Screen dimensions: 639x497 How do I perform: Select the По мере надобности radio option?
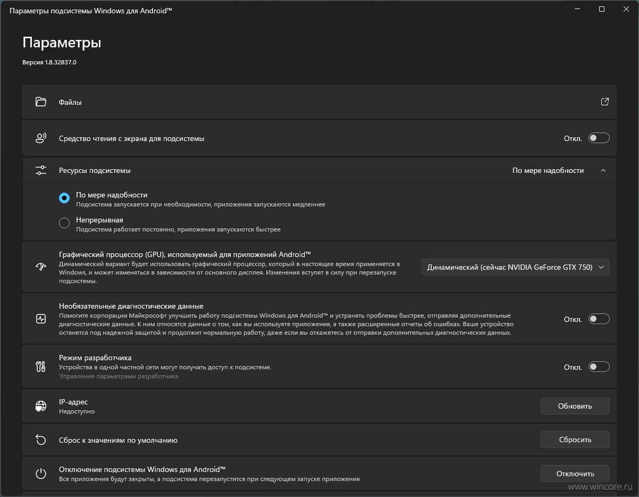pos(64,198)
